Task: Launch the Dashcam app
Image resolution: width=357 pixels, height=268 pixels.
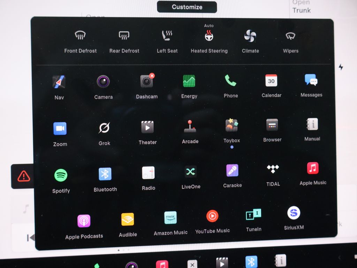Action: tap(147, 81)
